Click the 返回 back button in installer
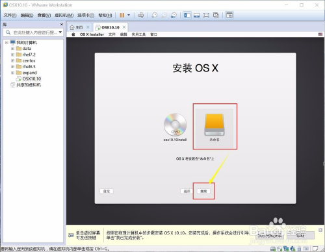Image resolution: width=325 pixels, height=252 pixels. (x=187, y=191)
